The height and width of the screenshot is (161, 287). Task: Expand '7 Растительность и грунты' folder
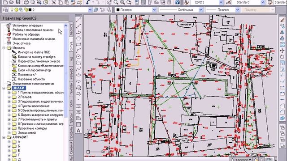point(9,119)
